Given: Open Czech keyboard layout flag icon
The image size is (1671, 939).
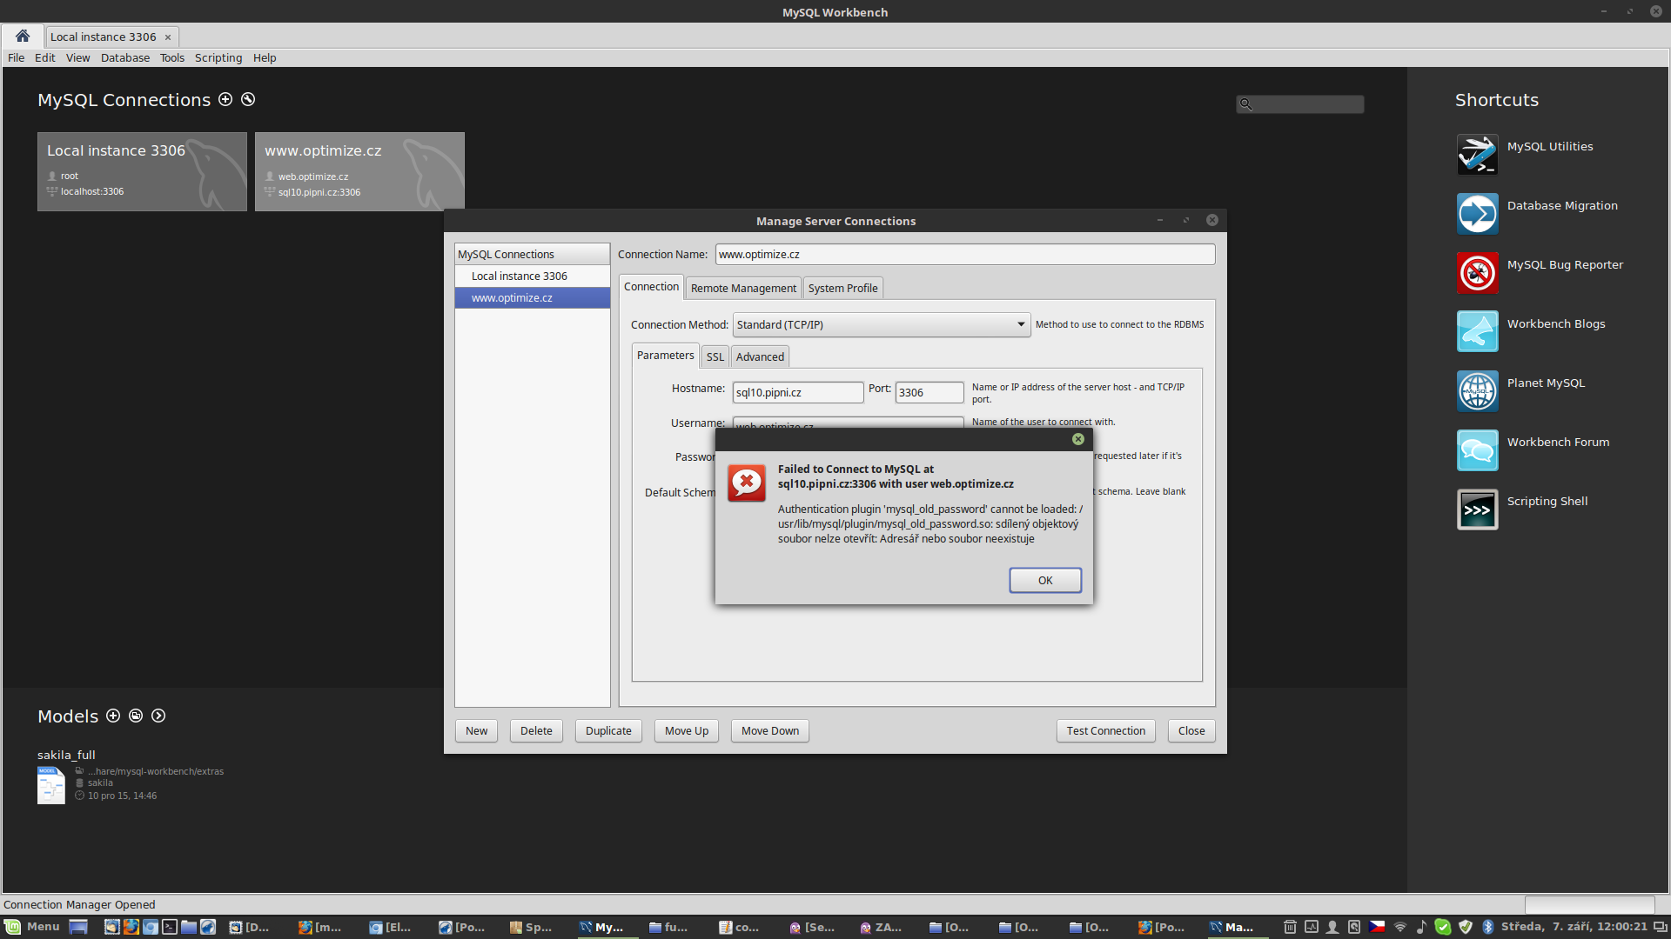Looking at the screenshot, I should click(x=1377, y=927).
